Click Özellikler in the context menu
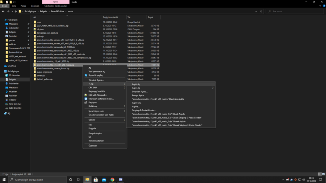 coord(93,145)
